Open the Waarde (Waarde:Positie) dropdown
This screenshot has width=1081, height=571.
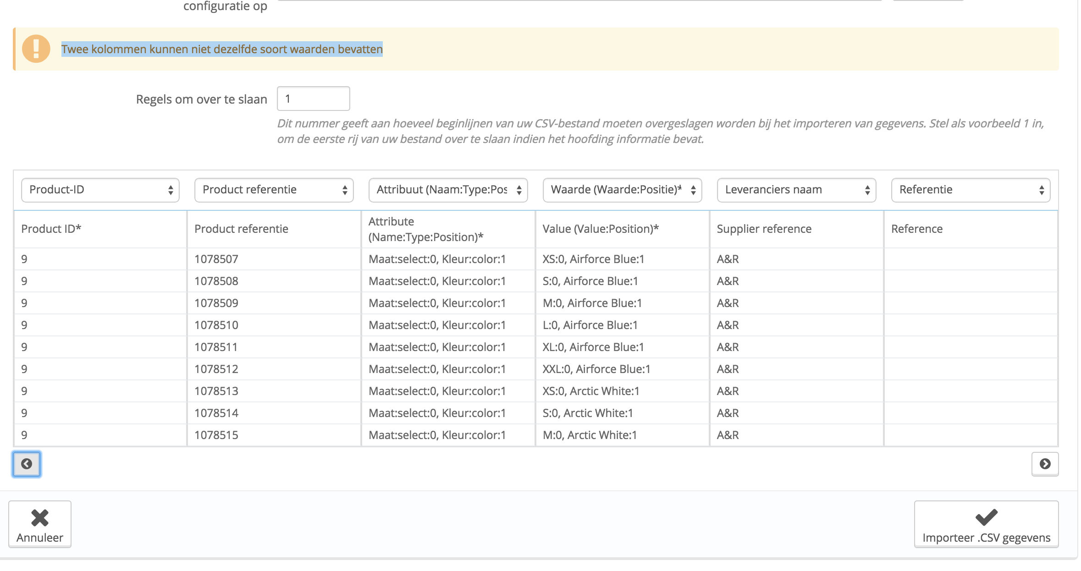click(x=622, y=190)
